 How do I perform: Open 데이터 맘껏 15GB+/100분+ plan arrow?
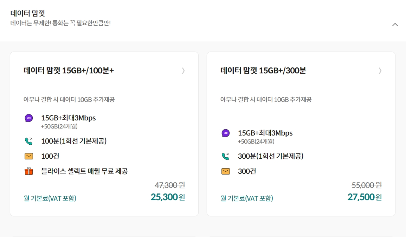coord(183,71)
